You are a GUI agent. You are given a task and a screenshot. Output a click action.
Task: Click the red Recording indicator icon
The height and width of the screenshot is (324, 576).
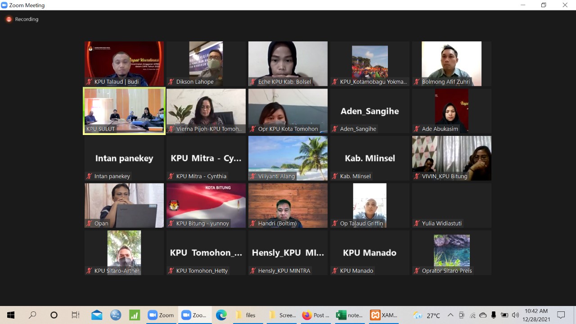[9, 19]
